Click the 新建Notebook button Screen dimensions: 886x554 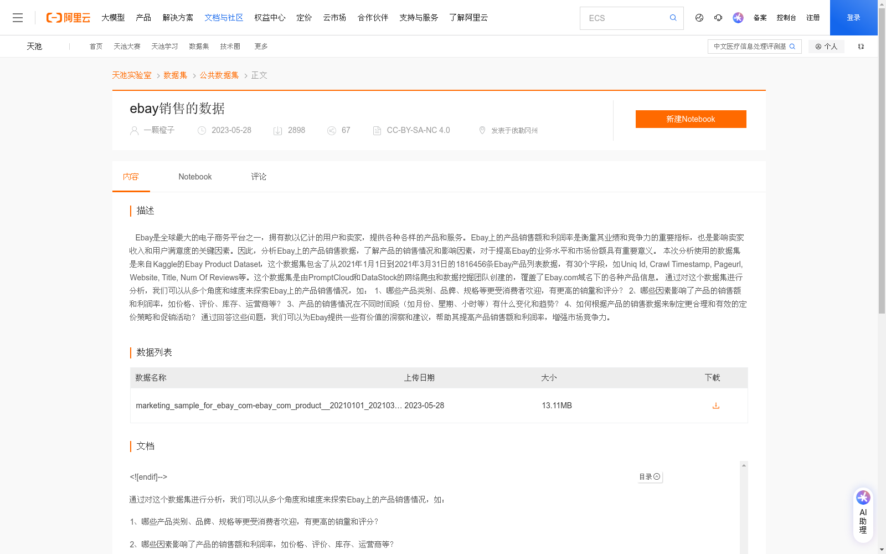[x=691, y=119]
